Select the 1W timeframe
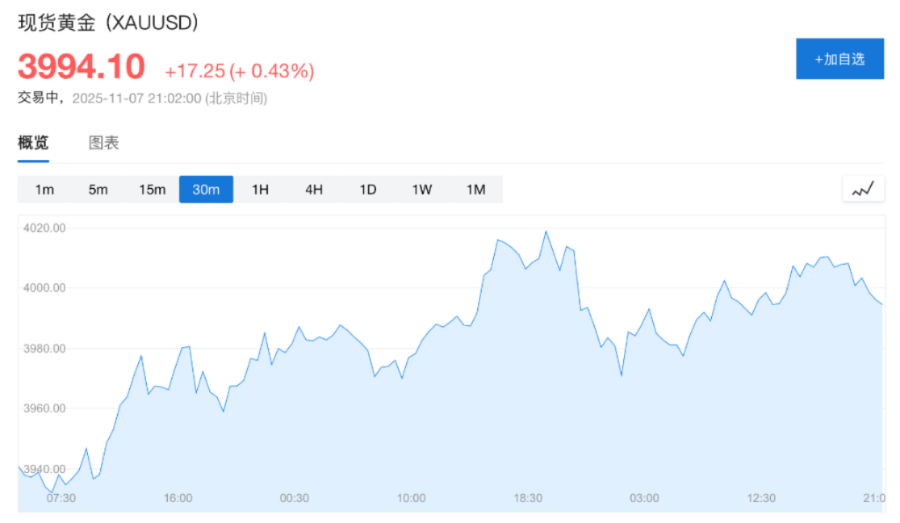The image size is (900, 523). pos(422,190)
